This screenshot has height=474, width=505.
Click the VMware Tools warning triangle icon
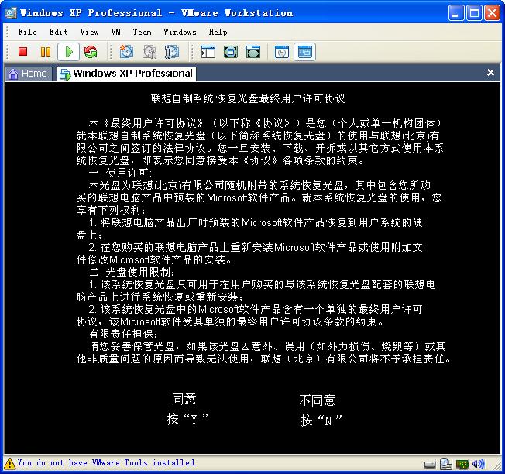[x=9, y=463]
